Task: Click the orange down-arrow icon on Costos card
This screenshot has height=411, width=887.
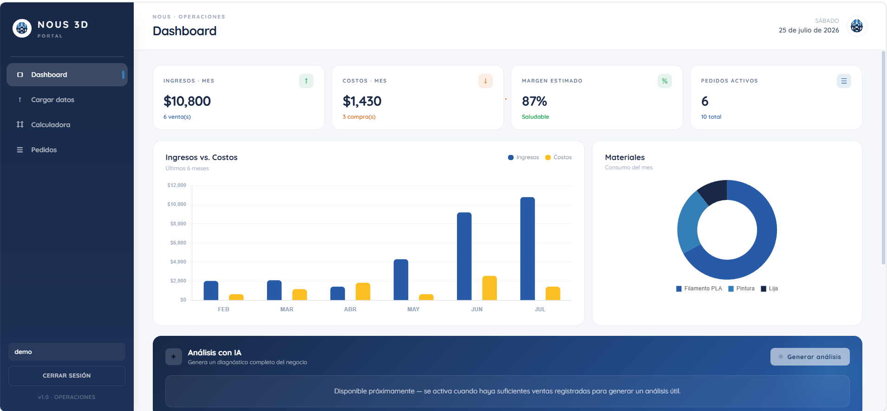Action: tap(485, 81)
